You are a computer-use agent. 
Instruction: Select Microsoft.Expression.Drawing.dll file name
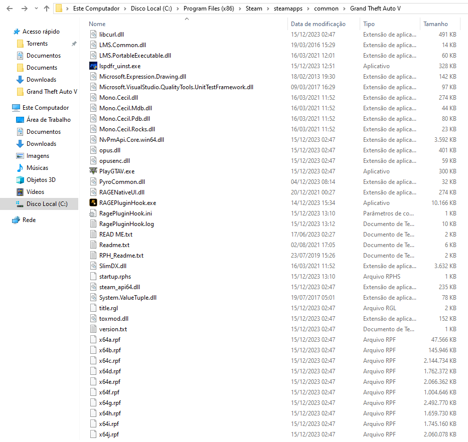[x=142, y=77]
